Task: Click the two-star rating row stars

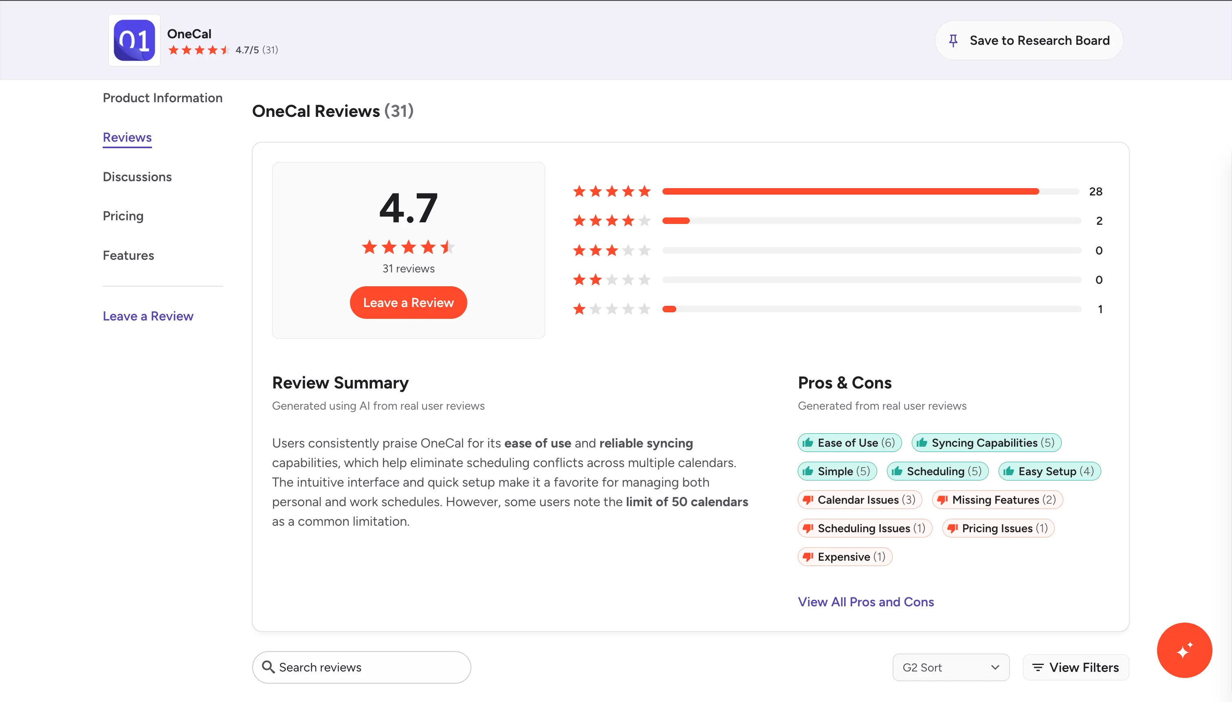Action: (x=612, y=280)
